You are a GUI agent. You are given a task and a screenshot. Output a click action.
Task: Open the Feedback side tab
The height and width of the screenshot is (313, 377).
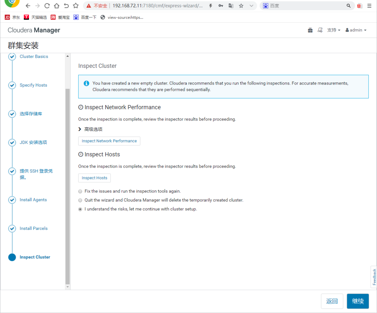coord(374,277)
